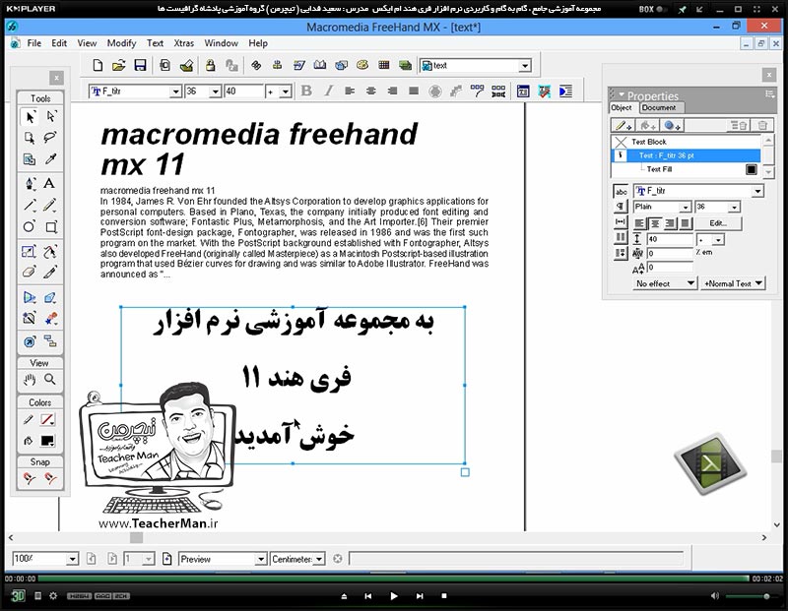Viewport: 788px width, 611px height.
Task: Save the document with floppy icon
Action: click(140, 65)
